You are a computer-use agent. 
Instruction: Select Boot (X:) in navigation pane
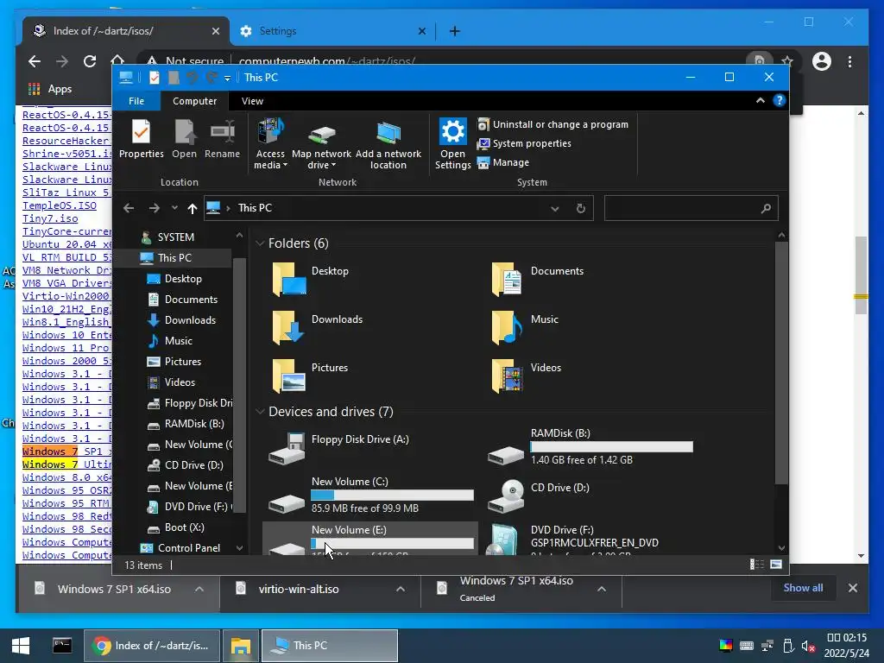184,527
